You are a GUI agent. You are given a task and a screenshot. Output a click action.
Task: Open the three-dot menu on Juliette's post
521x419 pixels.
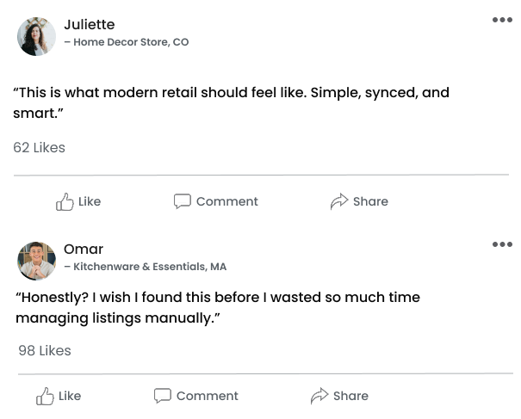(502, 20)
